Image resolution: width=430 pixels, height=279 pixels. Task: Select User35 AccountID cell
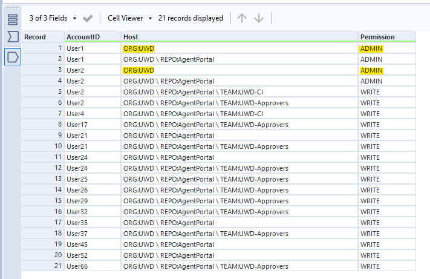93,223
